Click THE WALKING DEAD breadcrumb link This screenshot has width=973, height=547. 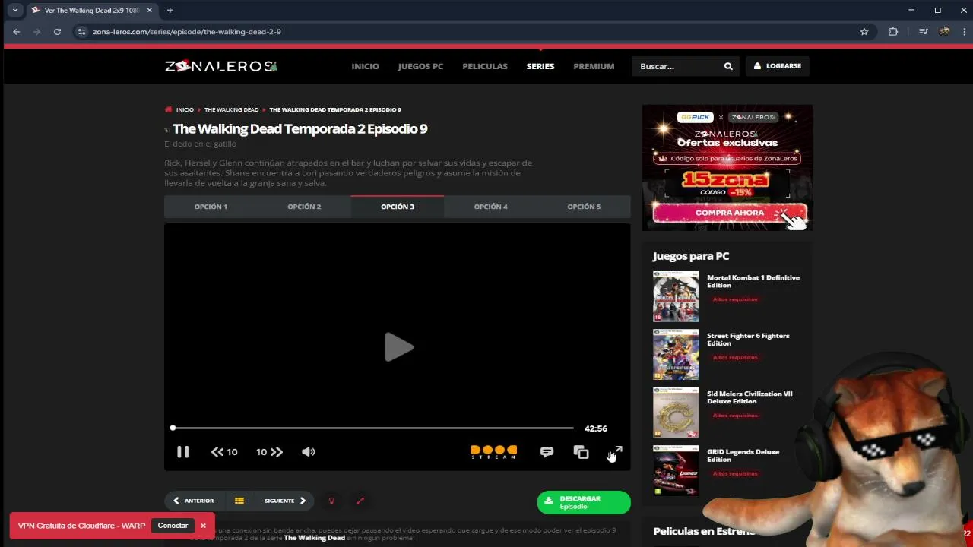[x=231, y=110]
